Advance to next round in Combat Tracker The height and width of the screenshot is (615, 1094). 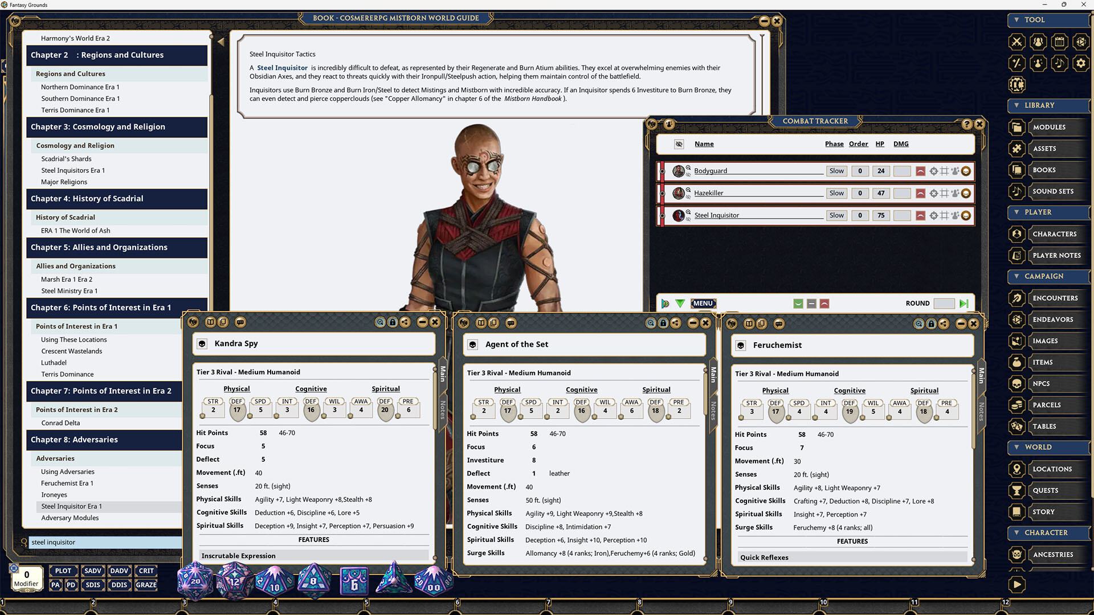964,304
